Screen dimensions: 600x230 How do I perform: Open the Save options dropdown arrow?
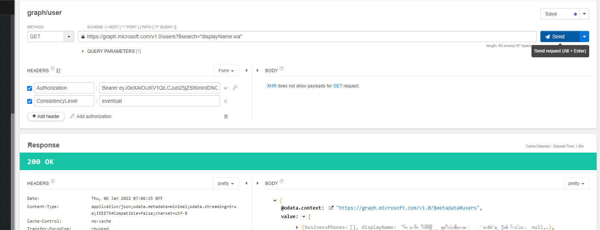pyautogui.click(x=584, y=14)
